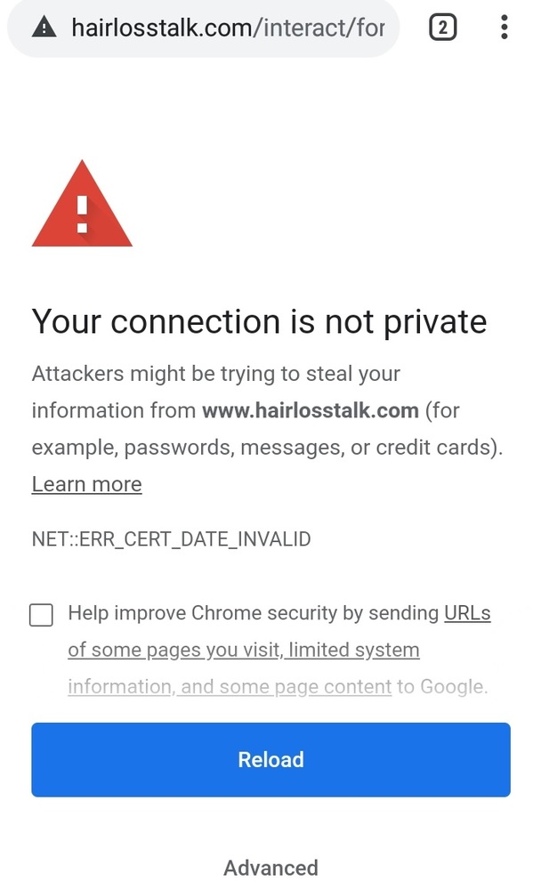Click the security warning icon in the address bar
The image size is (549, 890).
(43, 28)
